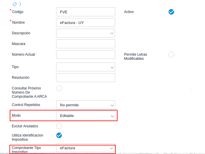Open the Modo dropdown set to Editable
205x154 pixels.
(x=112, y=116)
